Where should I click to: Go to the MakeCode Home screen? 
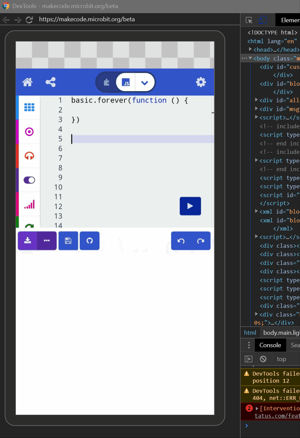pos(27,82)
